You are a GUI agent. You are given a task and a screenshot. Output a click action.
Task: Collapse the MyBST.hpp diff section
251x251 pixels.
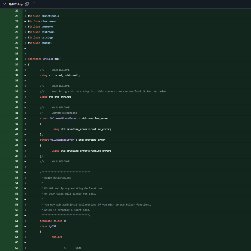(4, 4)
